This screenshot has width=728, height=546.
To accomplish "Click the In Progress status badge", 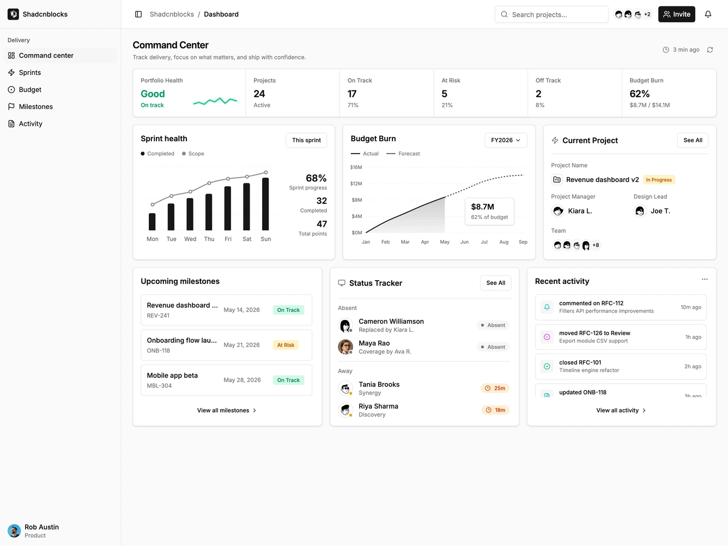I will [x=659, y=180].
